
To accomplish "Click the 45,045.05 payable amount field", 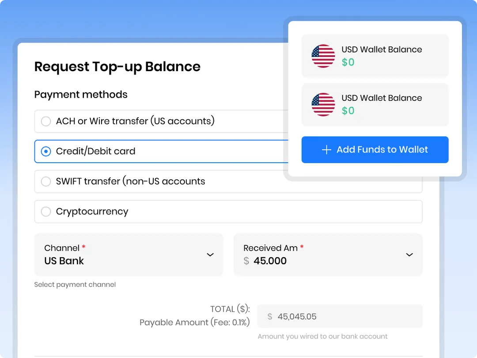I will (x=340, y=316).
